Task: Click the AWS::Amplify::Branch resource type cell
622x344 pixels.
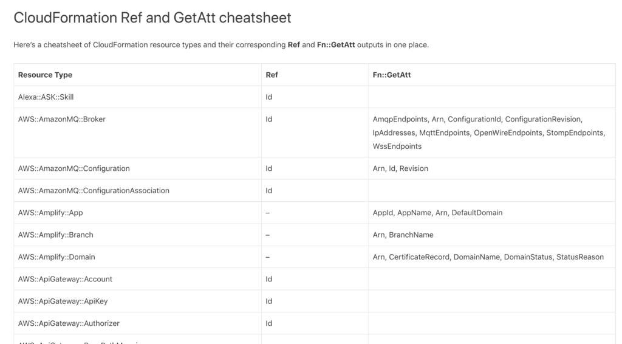Action: [56, 235]
